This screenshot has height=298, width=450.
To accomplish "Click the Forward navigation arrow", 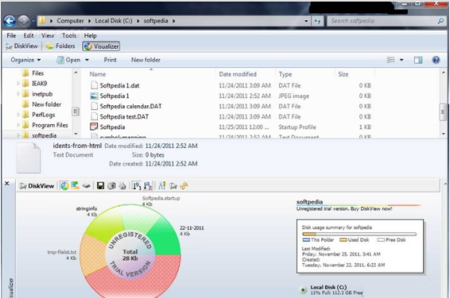I will click(x=23, y=21).
